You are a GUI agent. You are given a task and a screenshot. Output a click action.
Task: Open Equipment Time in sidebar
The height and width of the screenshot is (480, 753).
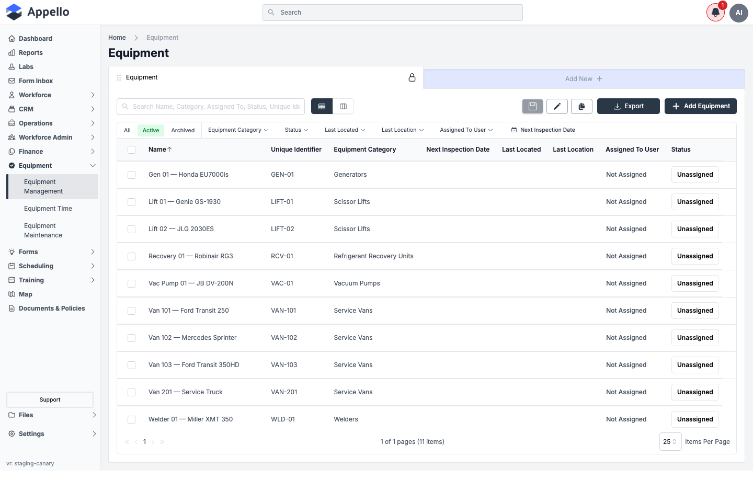point(48,209)
